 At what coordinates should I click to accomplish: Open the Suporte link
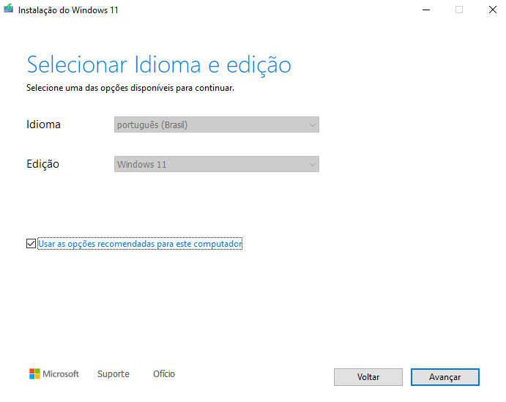pyautogui.click(x=114, y=374)
